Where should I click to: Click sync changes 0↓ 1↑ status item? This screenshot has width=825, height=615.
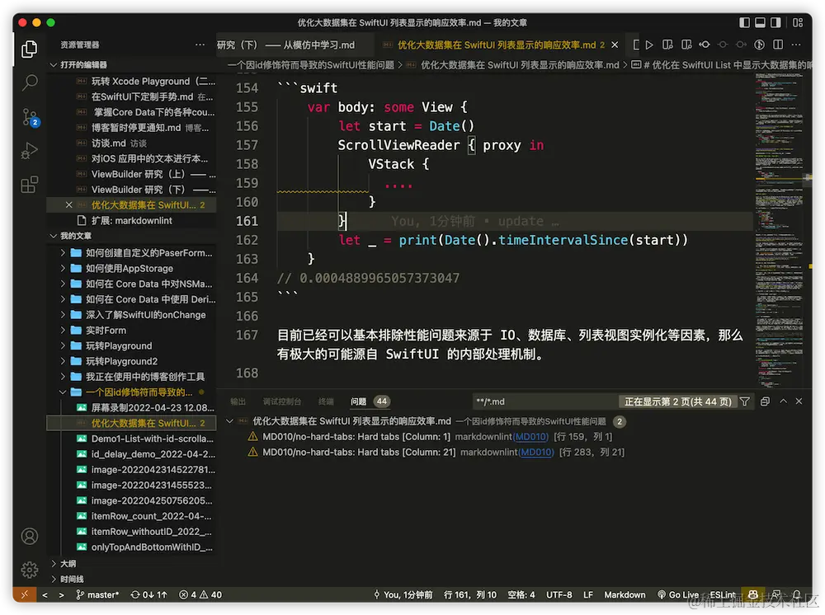(x=148, y=595)
